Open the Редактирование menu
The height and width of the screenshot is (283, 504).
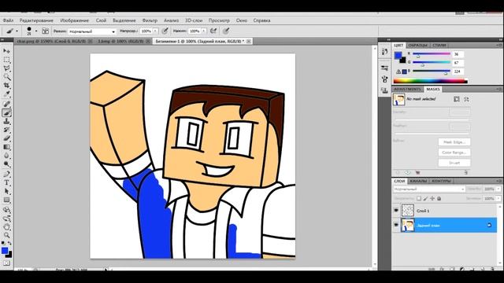coord(36,20)
